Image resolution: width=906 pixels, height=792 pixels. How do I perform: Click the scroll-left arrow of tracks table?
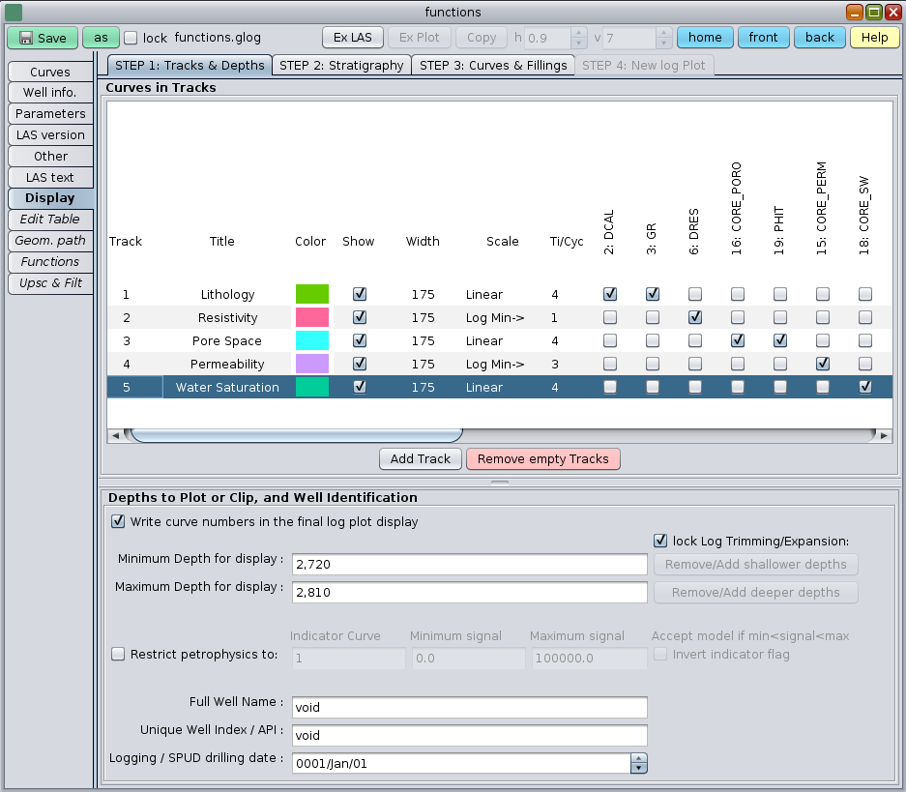coord(116,436)
